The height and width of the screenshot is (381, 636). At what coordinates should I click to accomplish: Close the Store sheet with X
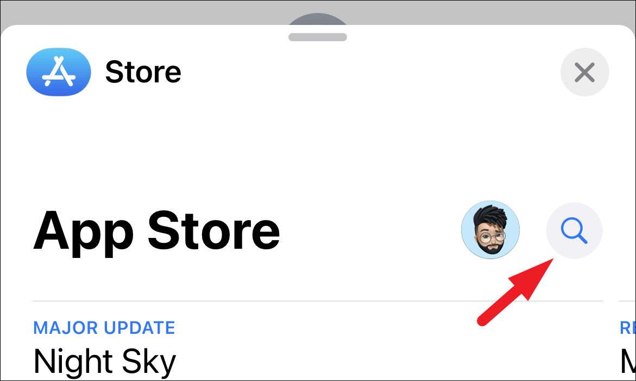pyautogui.click(x=584, y=72)
